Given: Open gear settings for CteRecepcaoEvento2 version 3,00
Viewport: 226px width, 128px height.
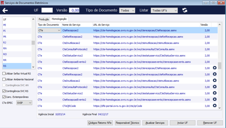Looking at the screenshot, I should coord(215,99).
